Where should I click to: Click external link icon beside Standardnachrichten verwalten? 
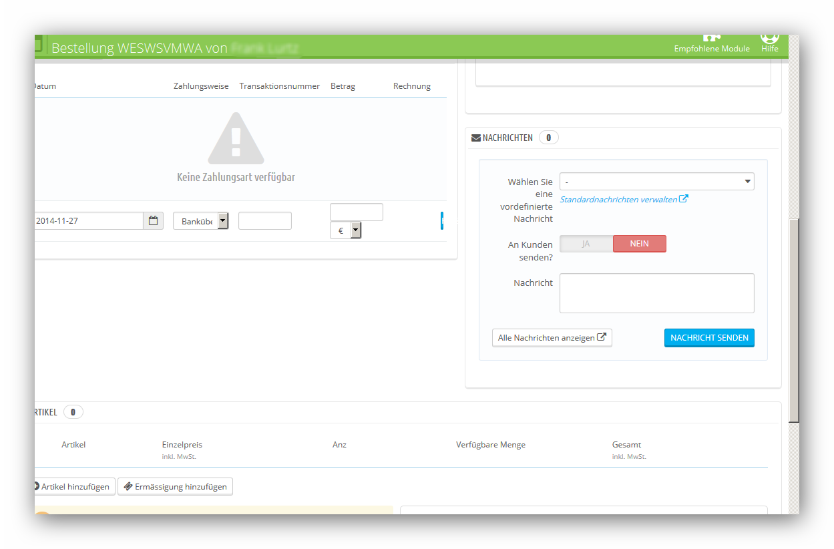[684, 199]
